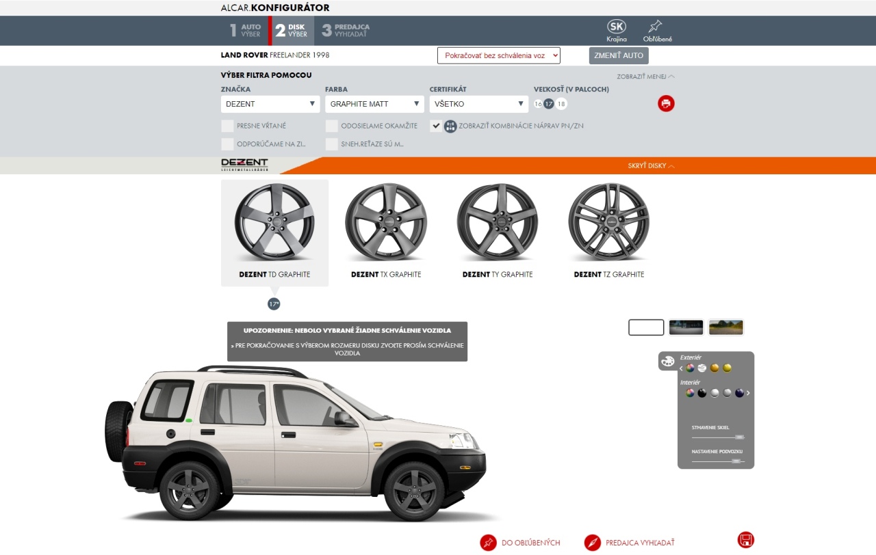Open vehicle approval dropdown Pokračovať bez schválenia
876x555 pixels.
499,55
